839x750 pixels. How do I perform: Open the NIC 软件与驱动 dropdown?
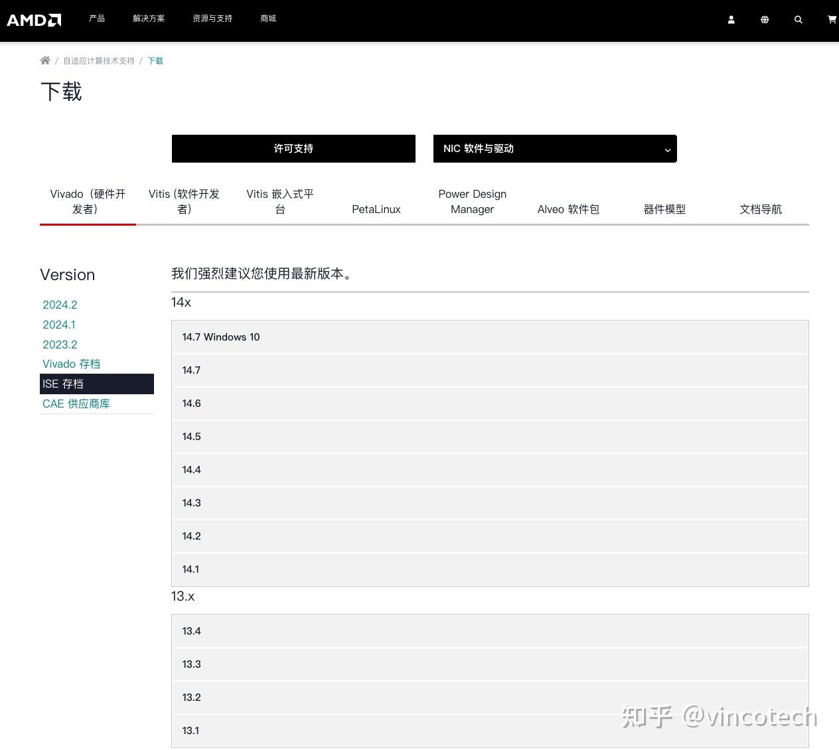pyautogui.click(x=555, y=149)
